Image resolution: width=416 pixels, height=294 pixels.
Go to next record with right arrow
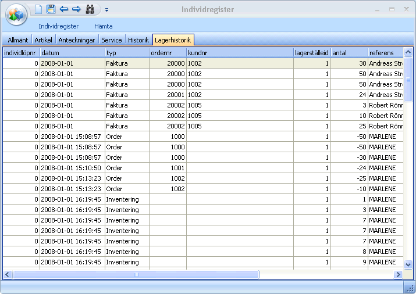pyautogui.click(x=76, y=9)
